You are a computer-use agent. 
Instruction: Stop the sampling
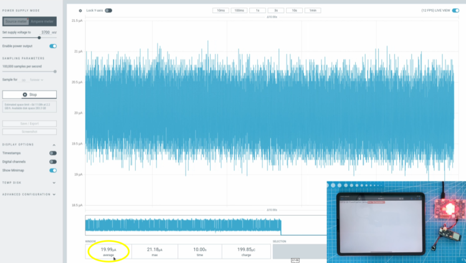[x=29, y=95]
